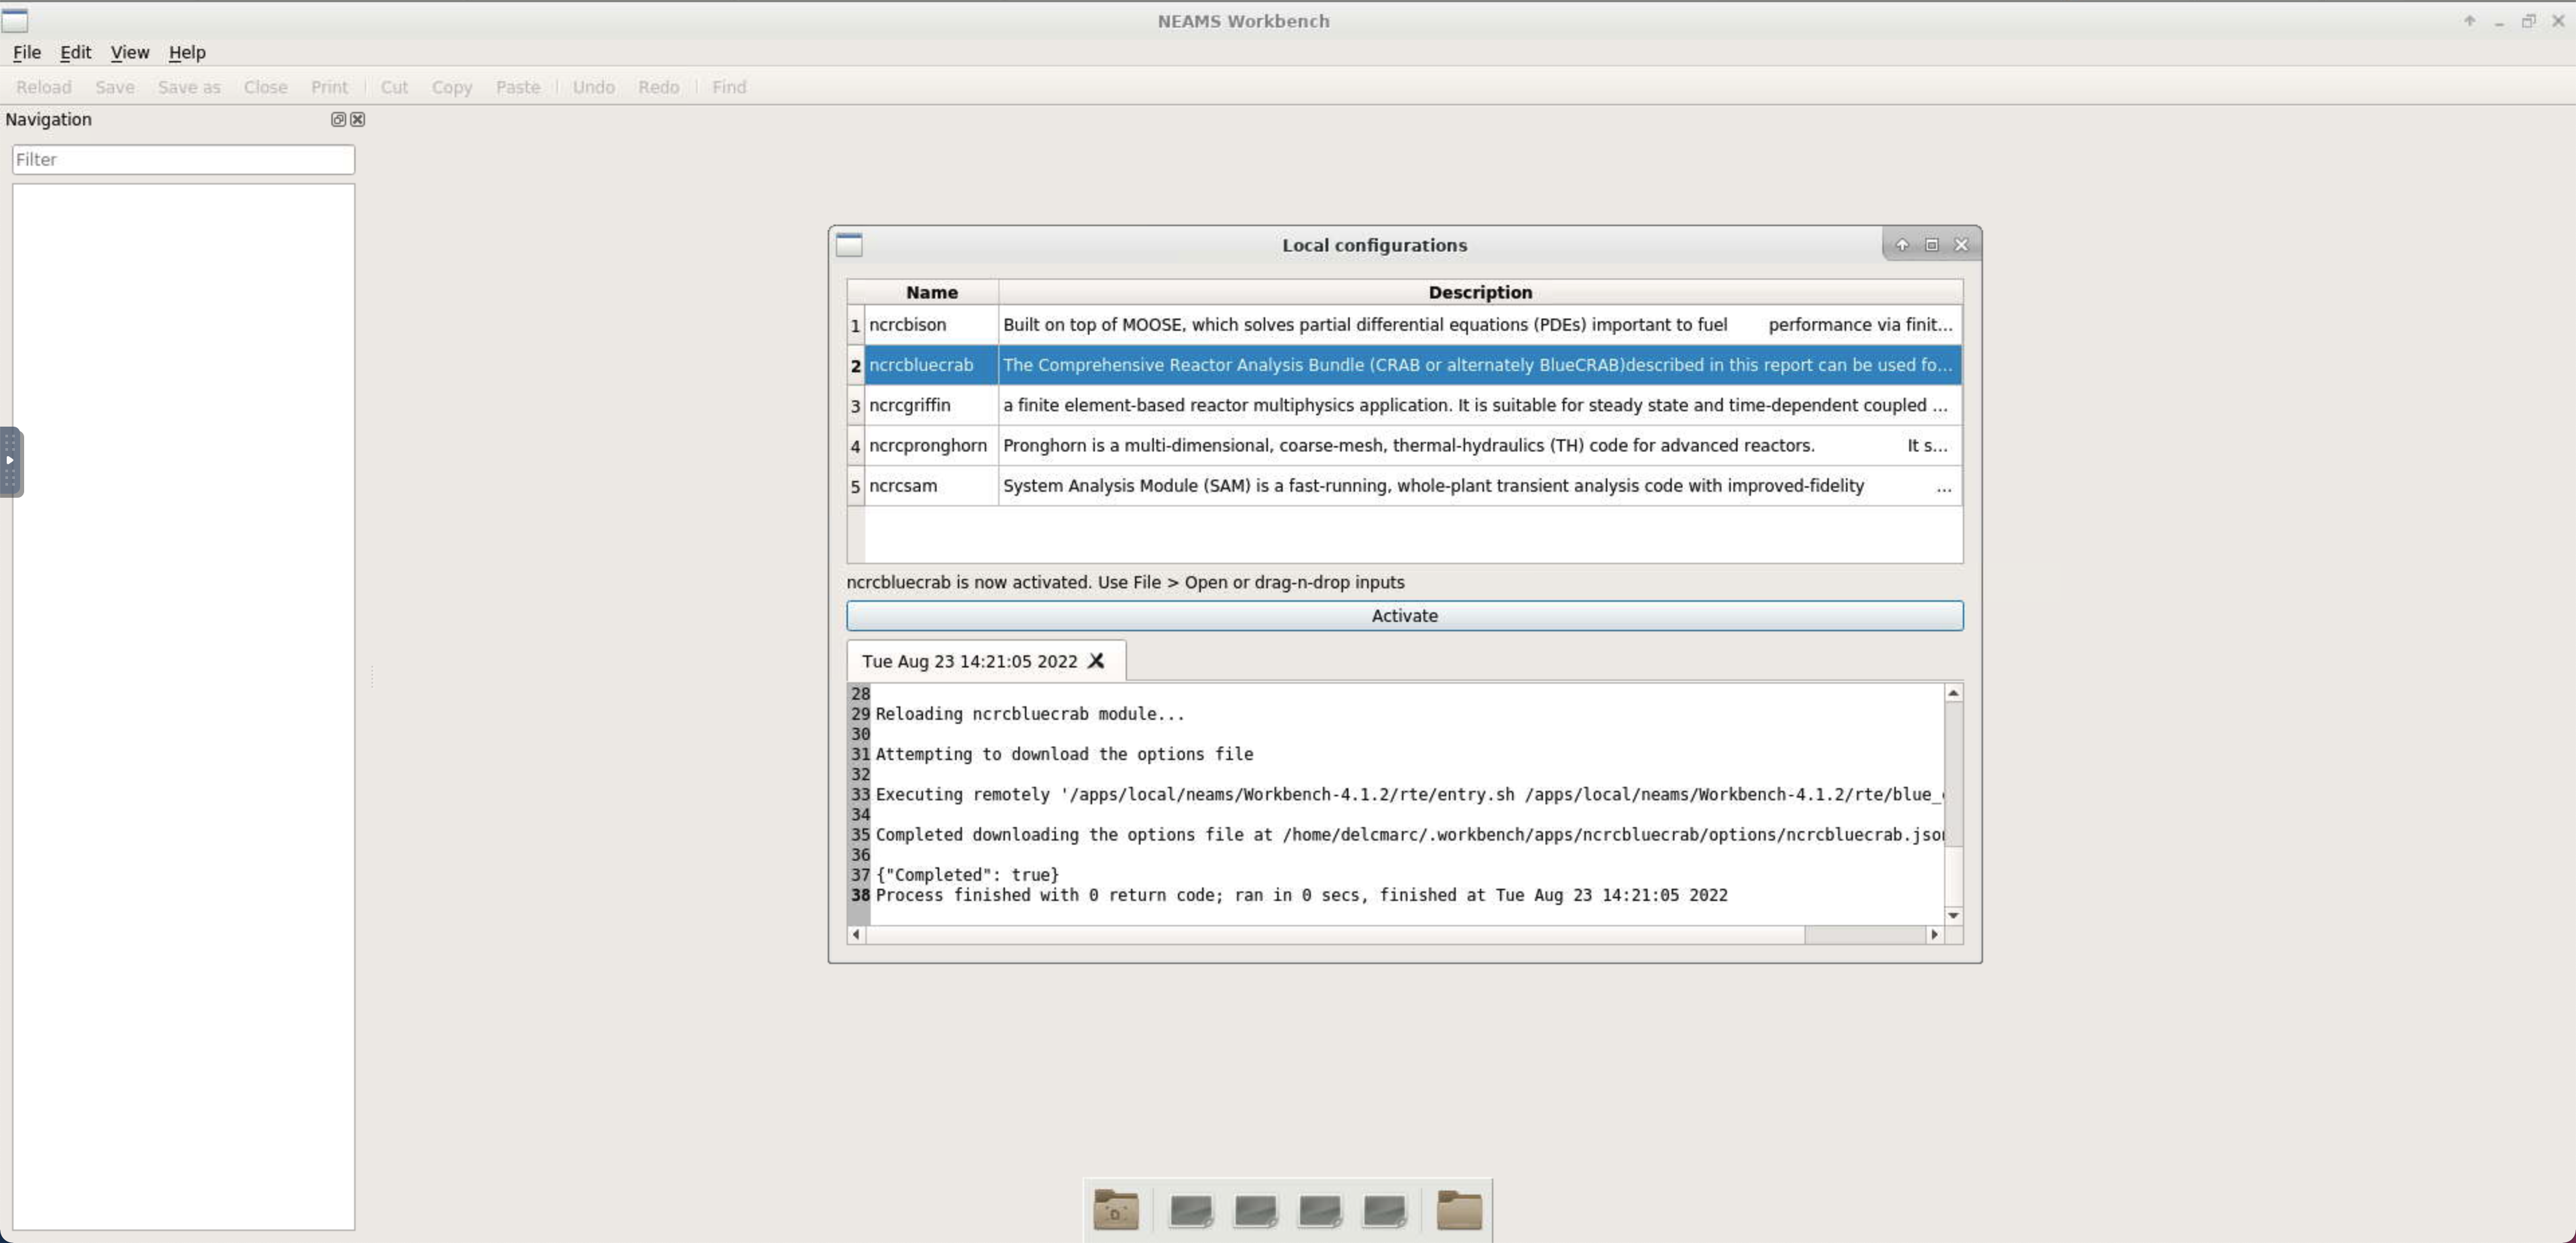2576x1243 pixels.
Task: Click log line 'Process finished with 0 return code'
Action: tap(1301, 895)
